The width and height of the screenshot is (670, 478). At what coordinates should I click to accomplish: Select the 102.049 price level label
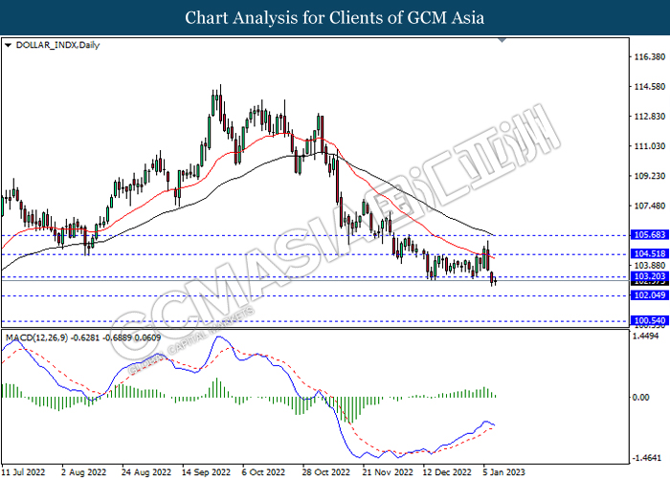(650, 295)
